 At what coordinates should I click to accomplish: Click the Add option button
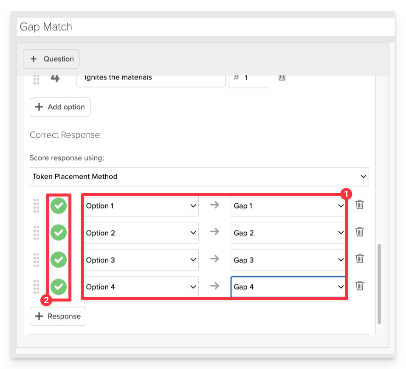tap(60, 107)
